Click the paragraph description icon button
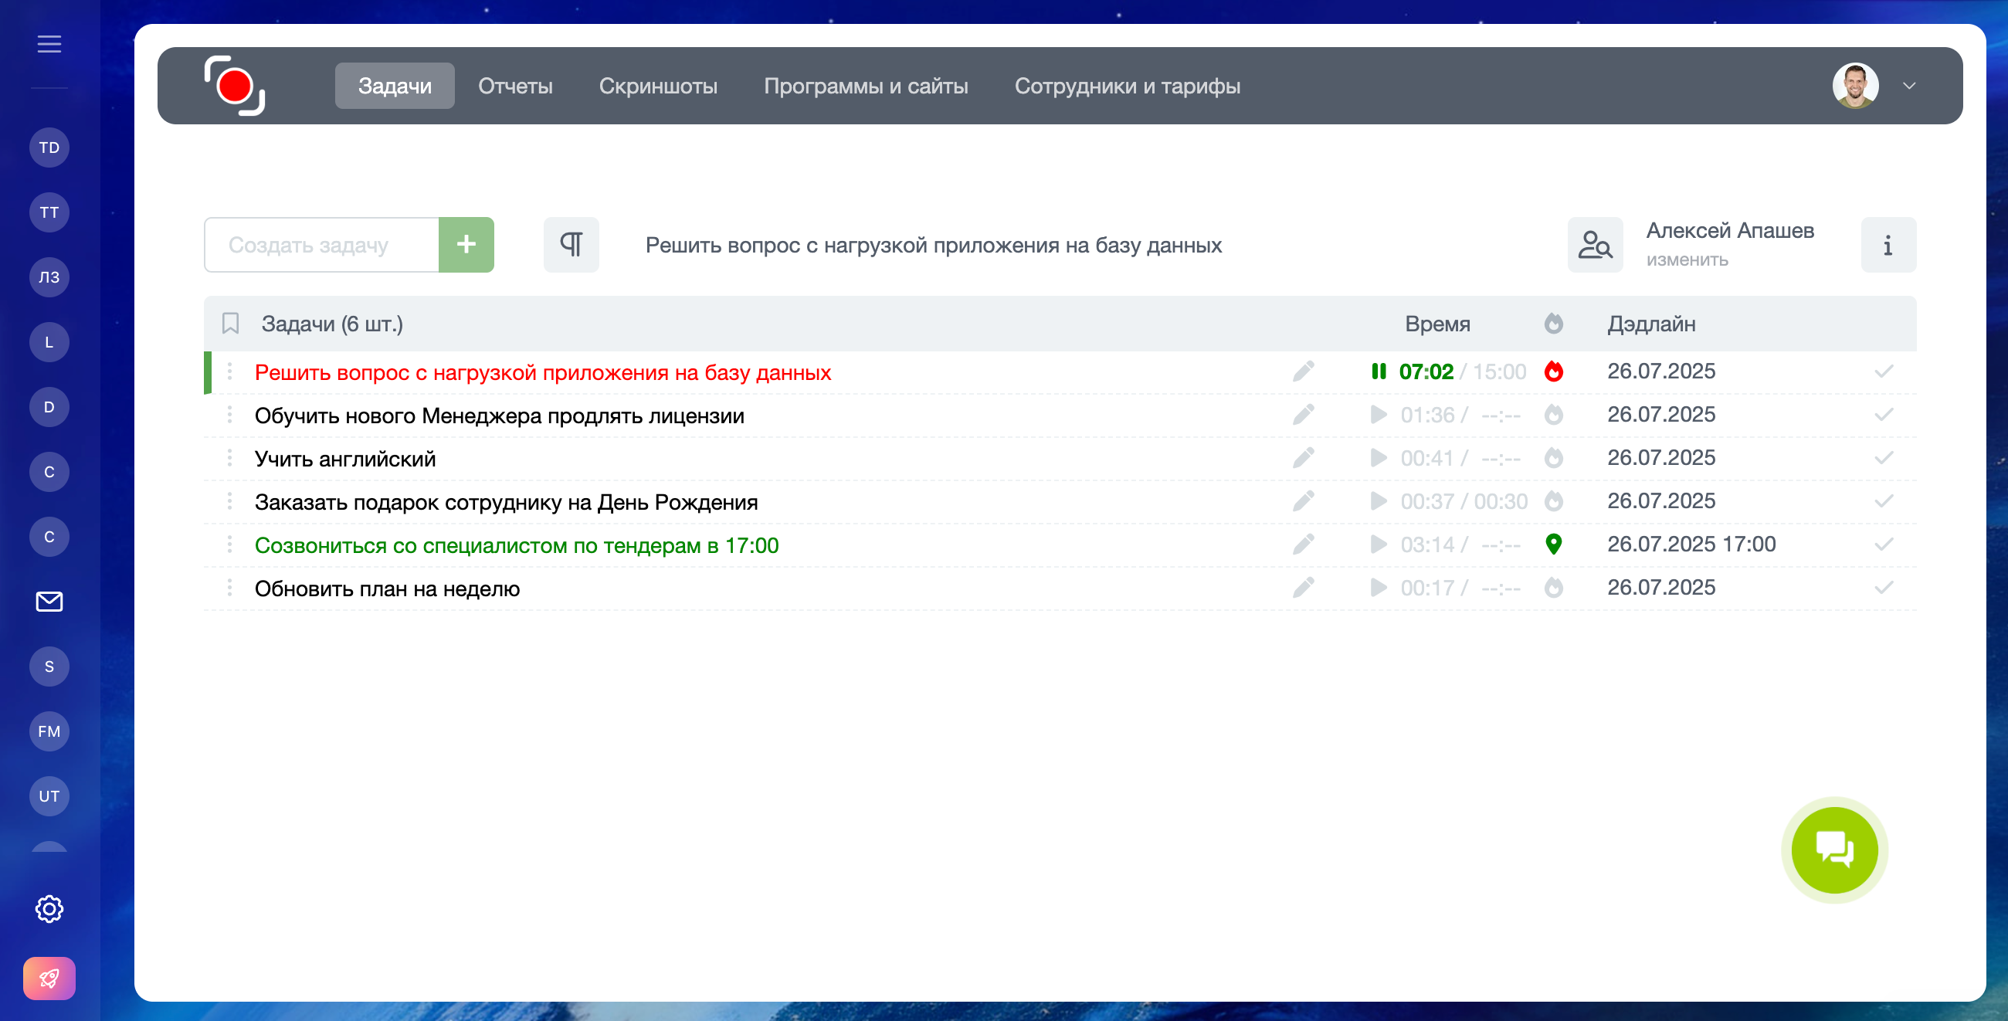 [571, 245]
